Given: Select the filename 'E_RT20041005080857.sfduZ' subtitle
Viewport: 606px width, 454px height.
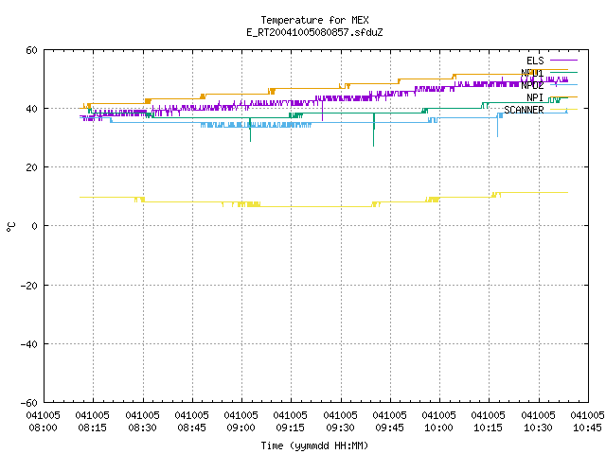Looking at the screenshot, I should tap(314, 32).
